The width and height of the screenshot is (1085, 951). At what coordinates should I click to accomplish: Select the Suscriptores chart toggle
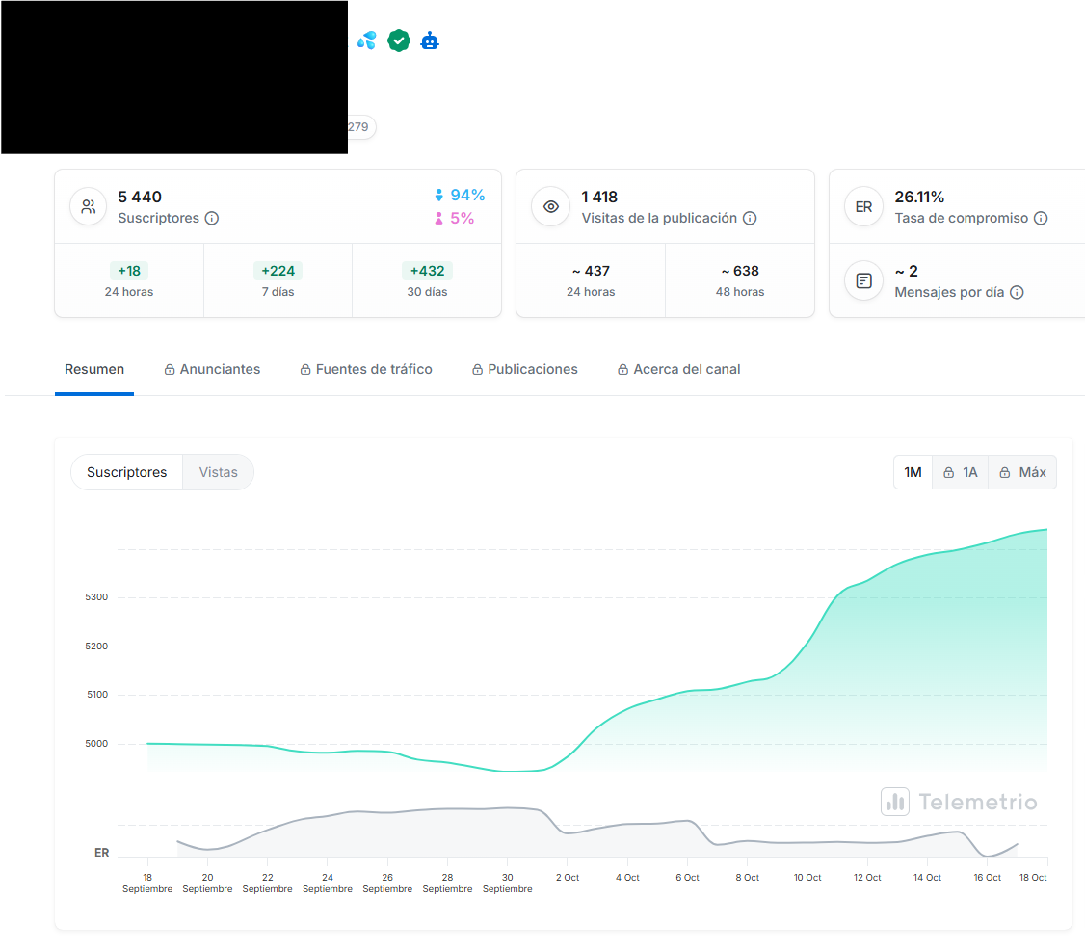click(126, 472)
